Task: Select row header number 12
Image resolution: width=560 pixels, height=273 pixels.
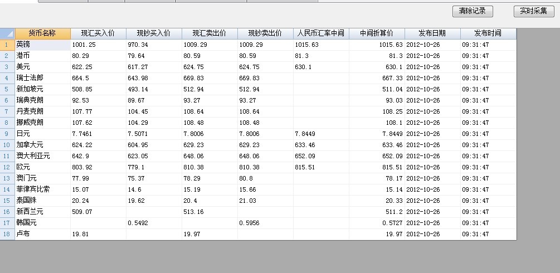Action: click(x=7, y=167)
